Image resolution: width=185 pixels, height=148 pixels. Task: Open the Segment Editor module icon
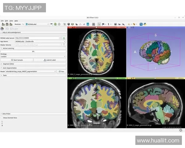[84, 24]
